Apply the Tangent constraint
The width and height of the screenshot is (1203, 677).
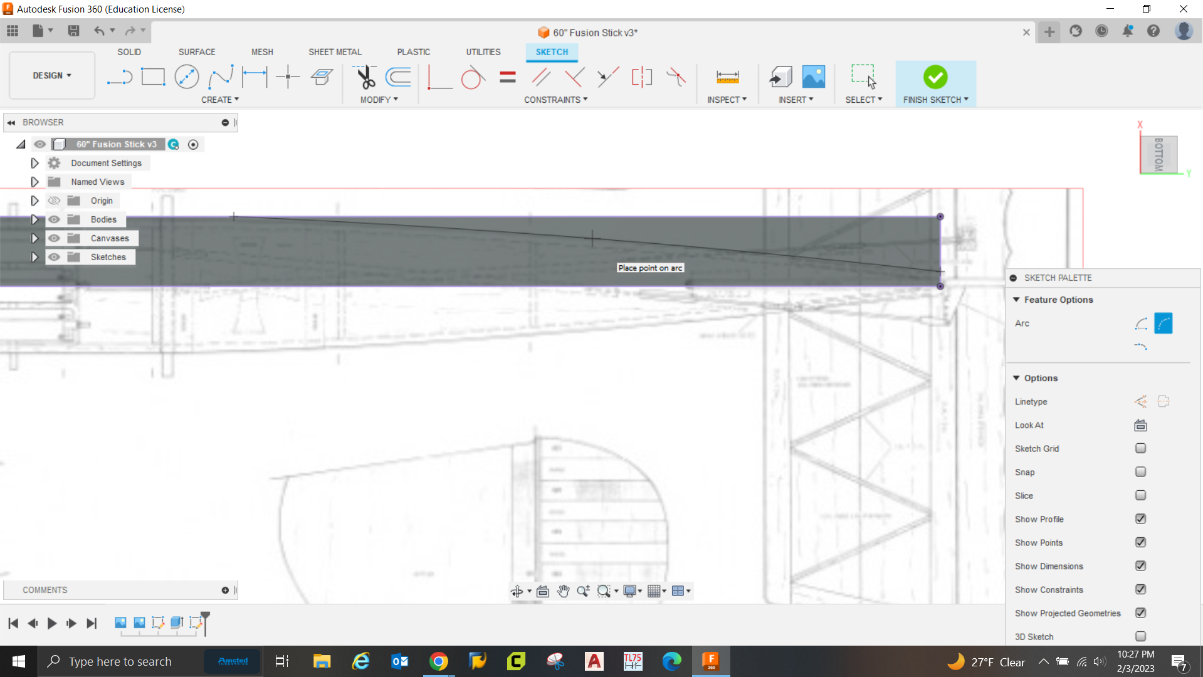(473, 77)
